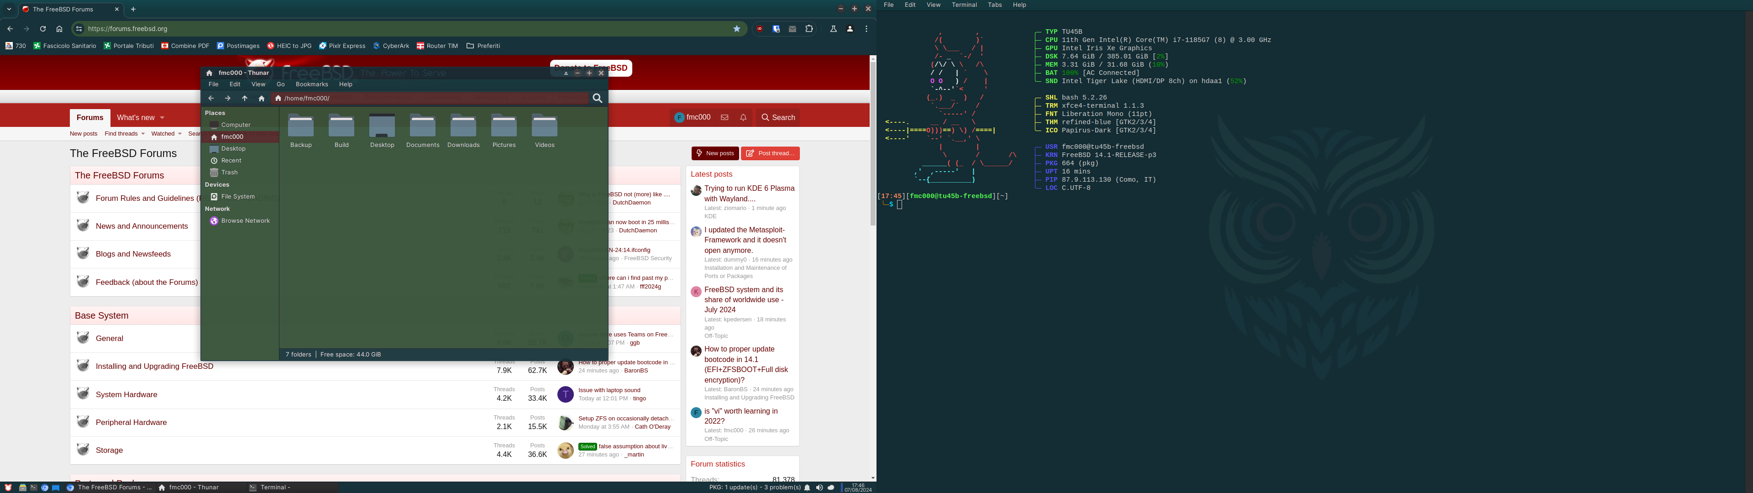Open Trying to run KDE 6 Plasma post
This screenshot has height=493, width=1753.
749,194
